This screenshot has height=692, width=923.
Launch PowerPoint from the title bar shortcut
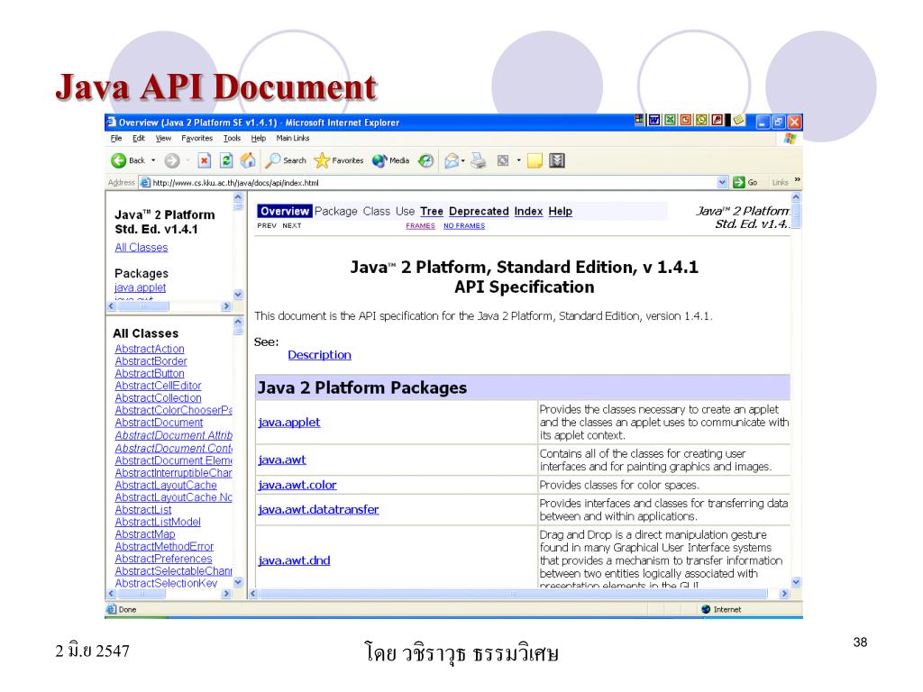pyautogui.click(x=686, y=121)
